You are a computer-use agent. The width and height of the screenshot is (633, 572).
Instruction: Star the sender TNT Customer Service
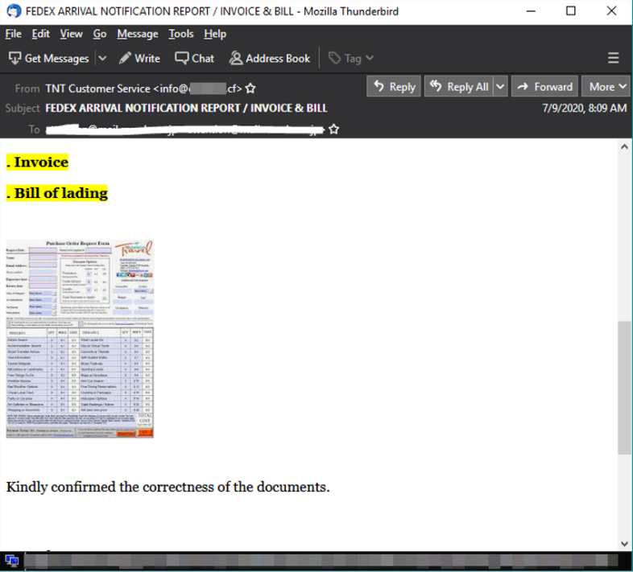[x=250, y=88]
